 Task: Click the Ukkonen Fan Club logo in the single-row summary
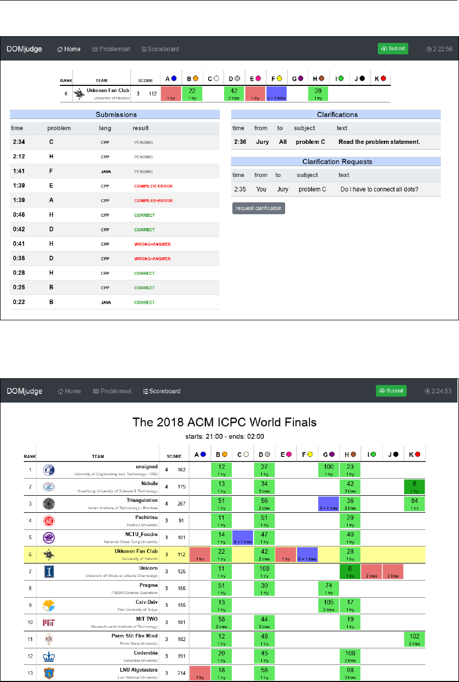coord(79,94)
